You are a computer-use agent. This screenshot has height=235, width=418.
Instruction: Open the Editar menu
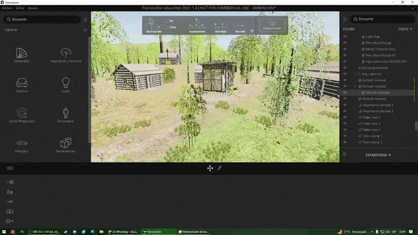pyautogui.click(x=20, y=8)
